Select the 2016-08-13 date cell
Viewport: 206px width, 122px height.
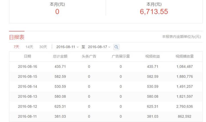coord(27,96)
